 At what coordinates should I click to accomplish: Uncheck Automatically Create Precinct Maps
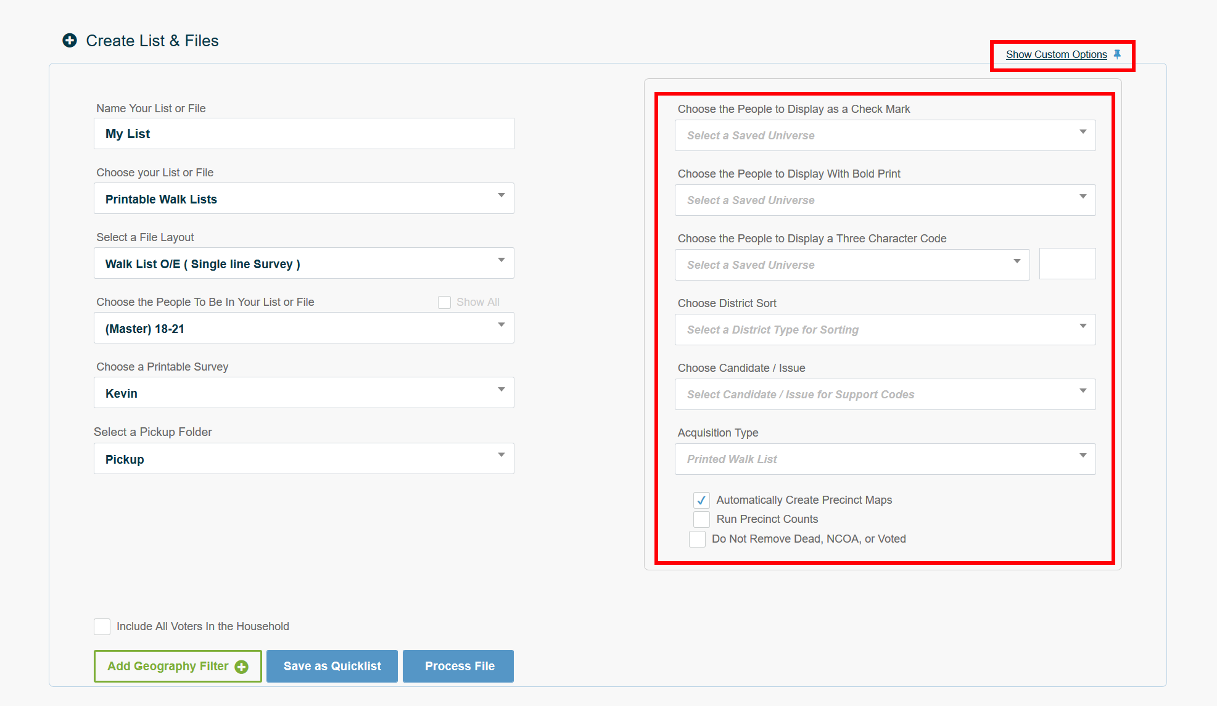tap(701, 500)
